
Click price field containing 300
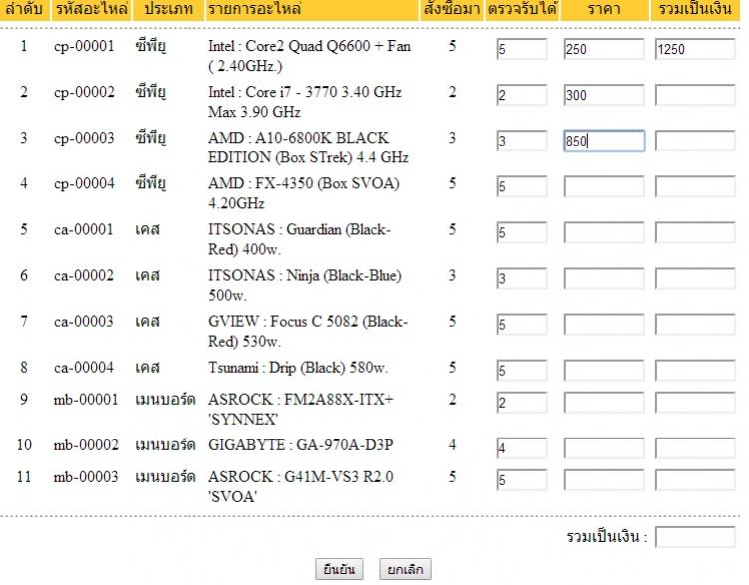[604, 95]
